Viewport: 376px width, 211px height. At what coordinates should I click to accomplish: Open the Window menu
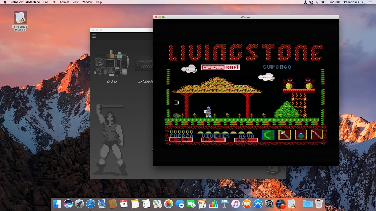87,2
